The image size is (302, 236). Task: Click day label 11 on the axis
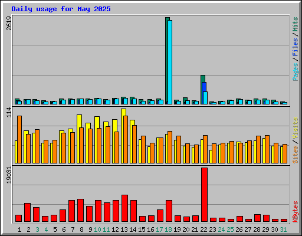pyautogui.click(x=106, y=230)
